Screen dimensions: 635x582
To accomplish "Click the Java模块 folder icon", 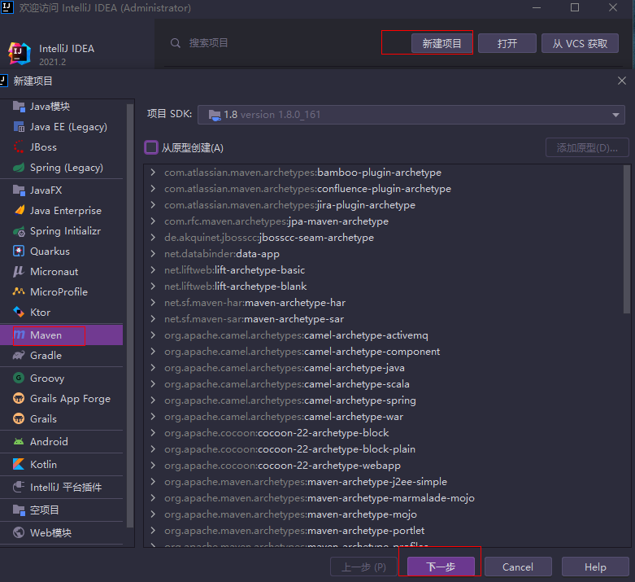I will [x=19, y=107].
